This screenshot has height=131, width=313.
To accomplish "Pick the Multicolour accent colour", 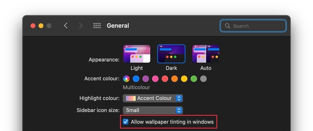I will point(126,79).
